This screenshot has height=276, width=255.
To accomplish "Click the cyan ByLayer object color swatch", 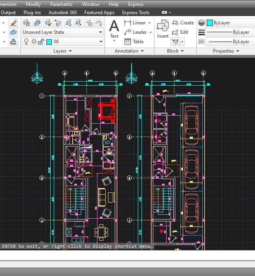I will [x=210, y=23].
